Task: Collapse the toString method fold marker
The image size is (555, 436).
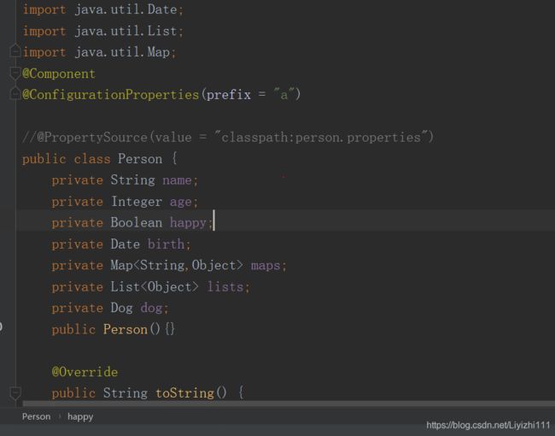Action: (15, 392)
